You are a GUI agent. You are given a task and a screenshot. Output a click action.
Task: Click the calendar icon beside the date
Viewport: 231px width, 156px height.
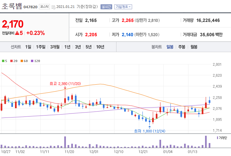click(54, 7)
